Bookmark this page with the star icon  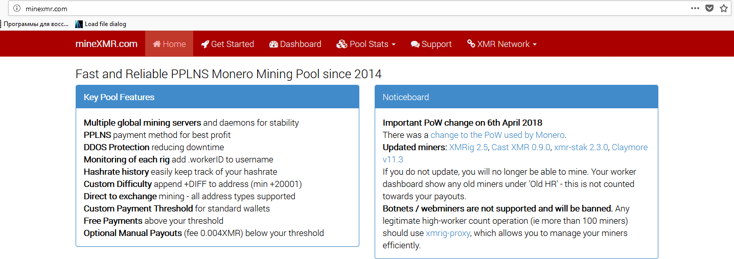724,8
